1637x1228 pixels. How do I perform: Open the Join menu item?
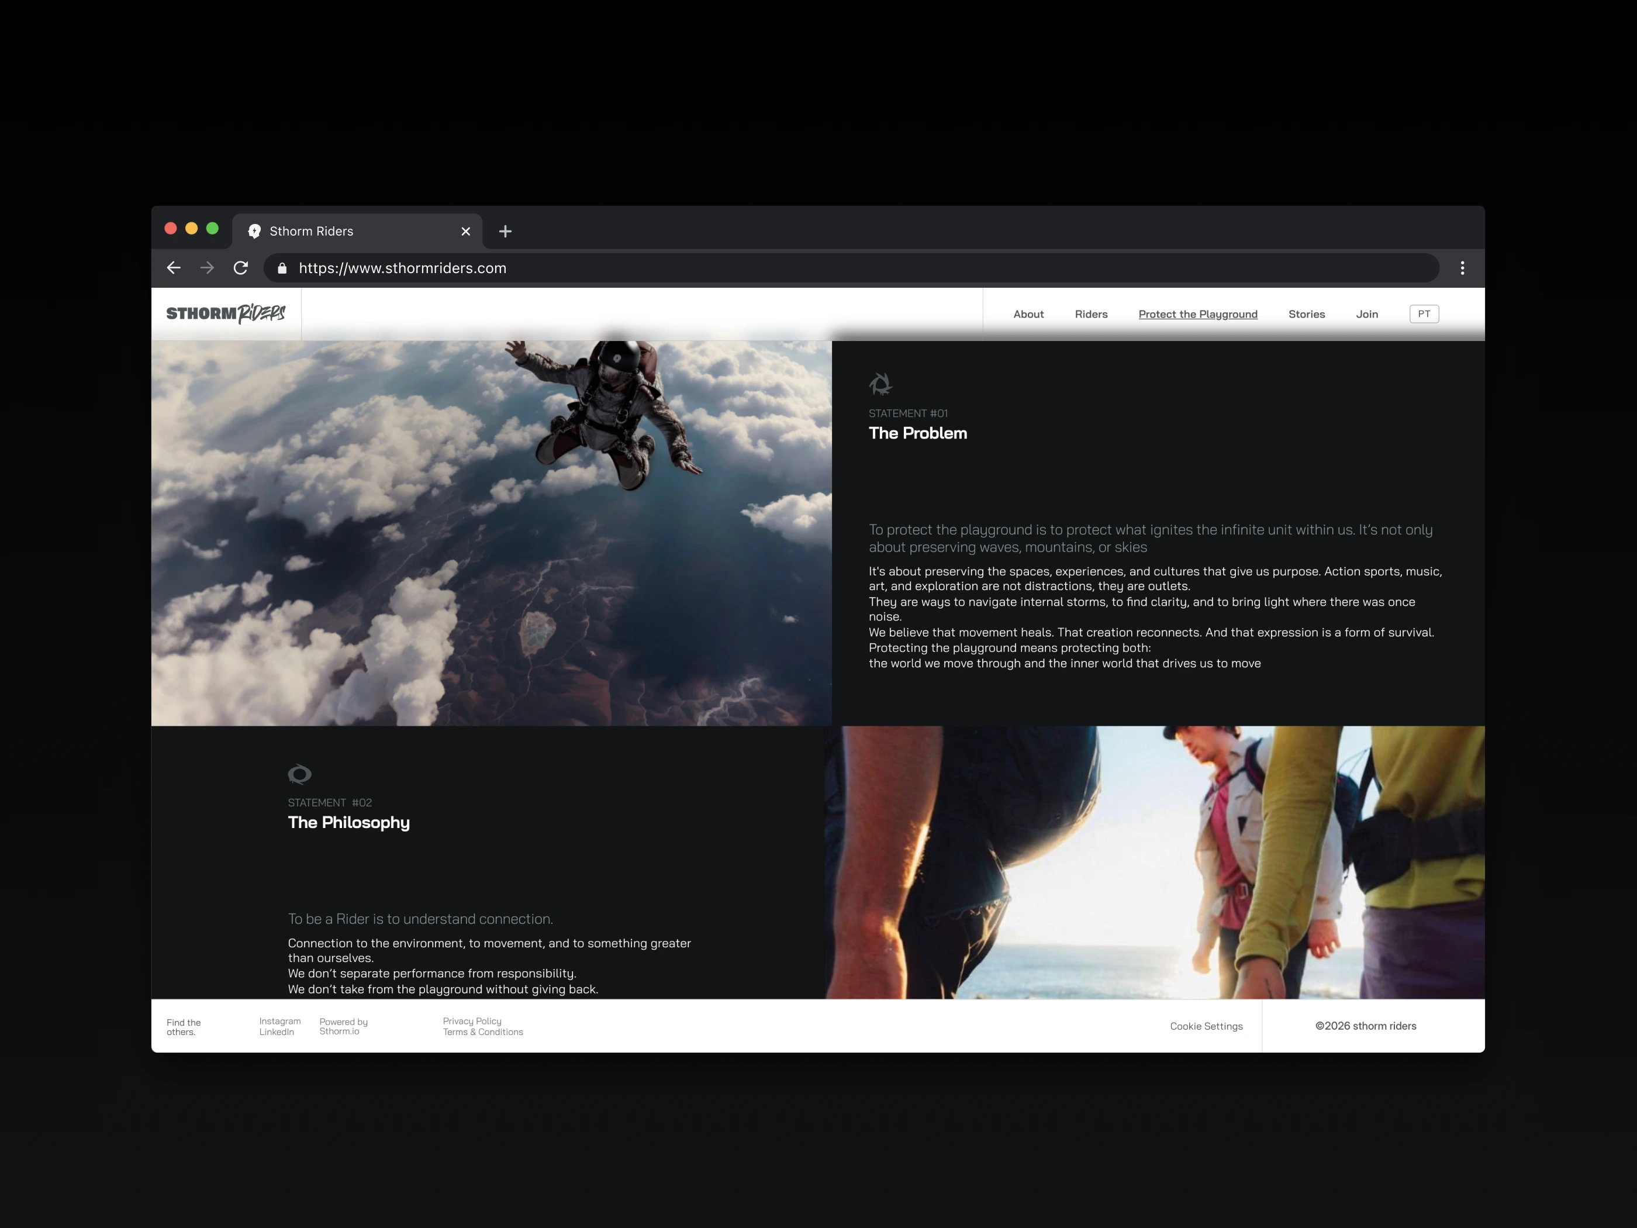click(x=1367, y=315)
